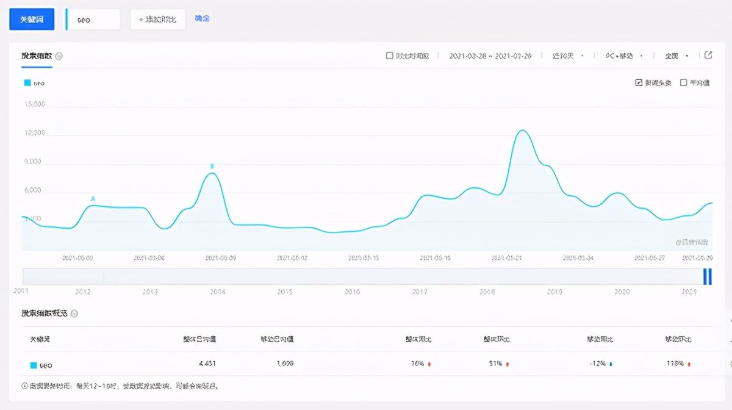The height and width of the screenshot is (410, 732).
Task: Expand the PC+移动 device dropdown
Action: [623, 56]
